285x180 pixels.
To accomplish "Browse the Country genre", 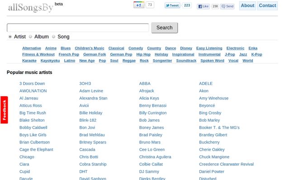I will click(x=154, y=48).
